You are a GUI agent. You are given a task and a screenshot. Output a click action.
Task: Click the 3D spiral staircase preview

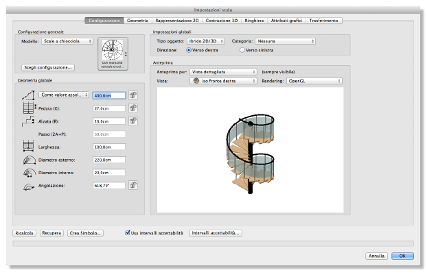click(x=251, y=150)
